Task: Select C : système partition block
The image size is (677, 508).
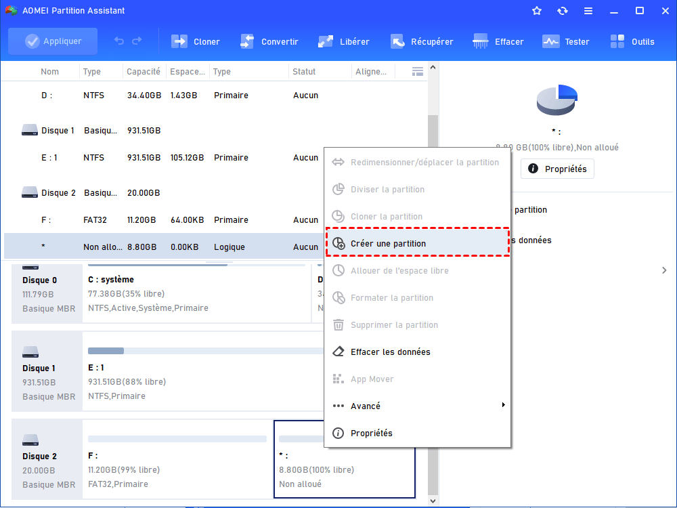Action: [197, 293]
